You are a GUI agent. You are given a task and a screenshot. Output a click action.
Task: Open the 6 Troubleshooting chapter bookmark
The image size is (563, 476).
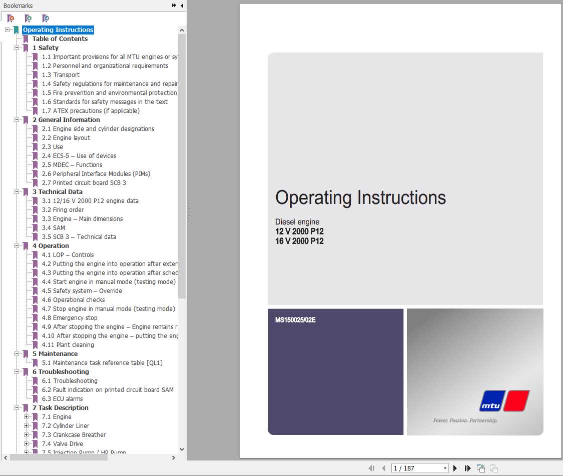61,371
